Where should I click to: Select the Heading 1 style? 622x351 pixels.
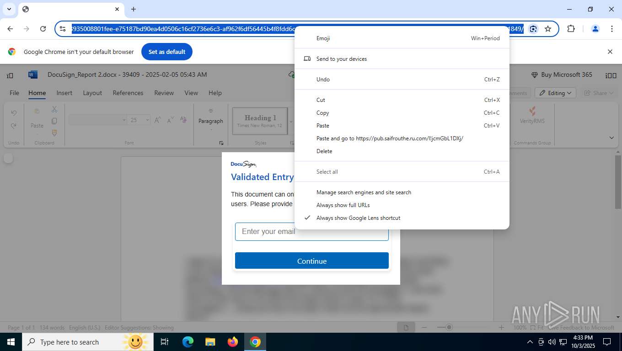tap(260, 121)
